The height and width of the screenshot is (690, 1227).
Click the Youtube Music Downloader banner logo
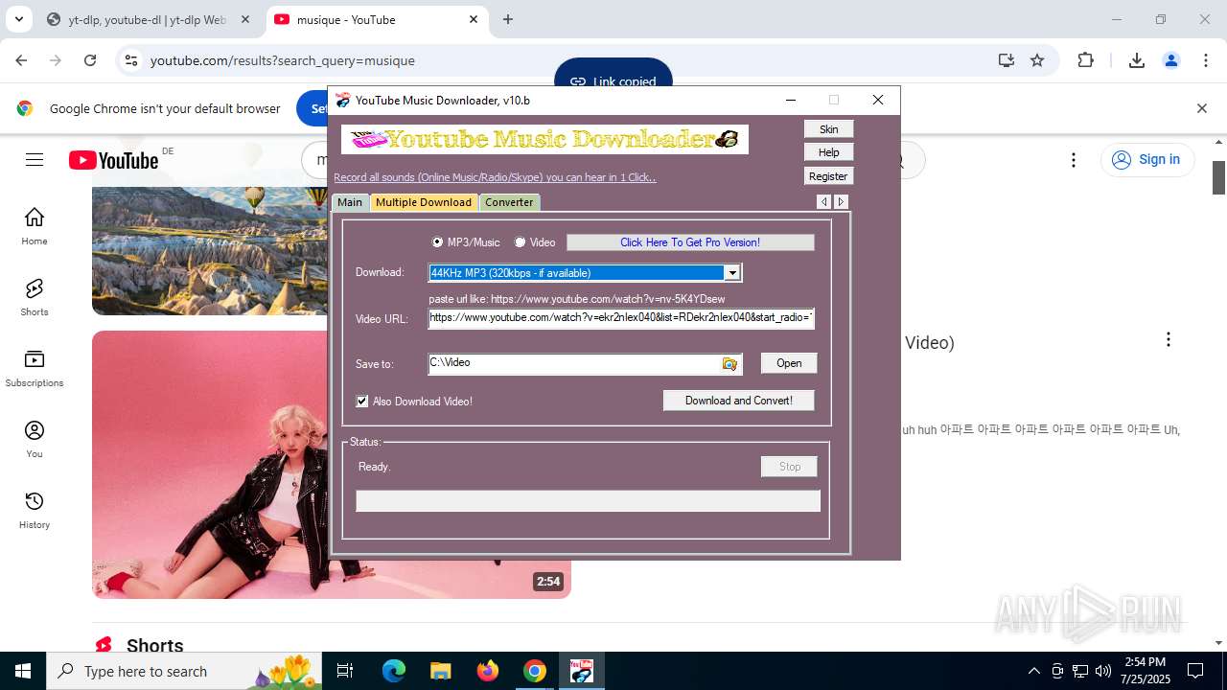coord(544,140)
